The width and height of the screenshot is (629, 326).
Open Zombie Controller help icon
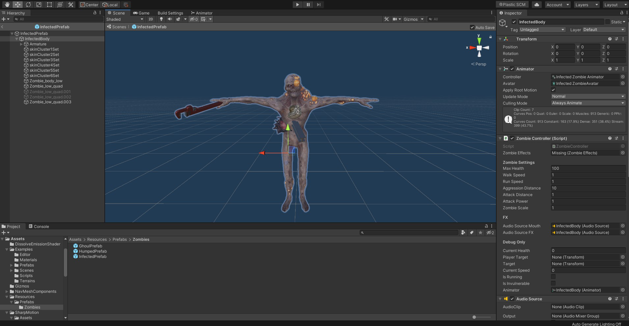[x=610, y=138]
